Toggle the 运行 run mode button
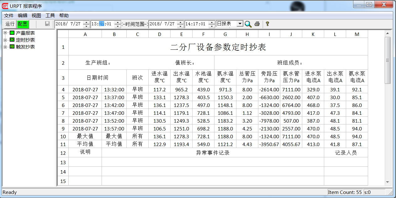The width and height of the screenshot is (396, 198). coord(10,24)
